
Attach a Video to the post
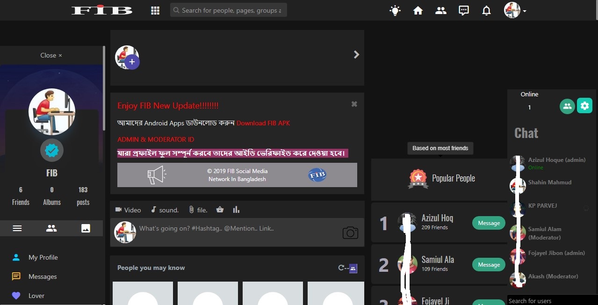pos(128,210)
